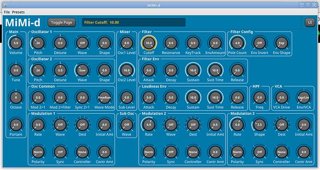Viewport: 320px width, 170px height.
Task: Click the Loudness Env Decay knob
Action: click(x=171, y=97)
